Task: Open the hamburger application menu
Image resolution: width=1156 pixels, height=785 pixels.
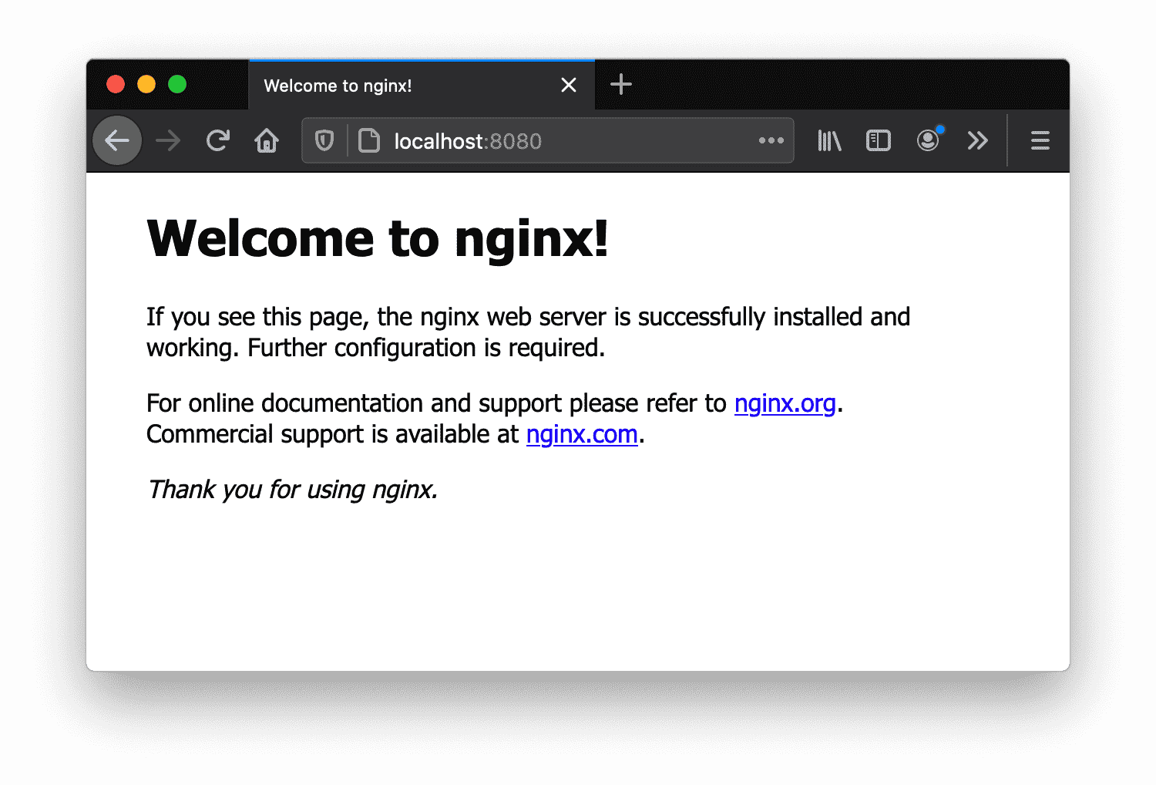Action: click(1040, 140)
